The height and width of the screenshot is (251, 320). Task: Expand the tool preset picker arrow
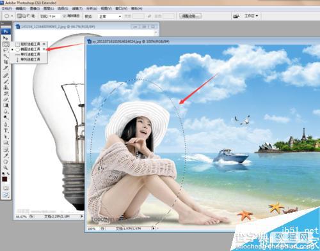pos(12,16)
